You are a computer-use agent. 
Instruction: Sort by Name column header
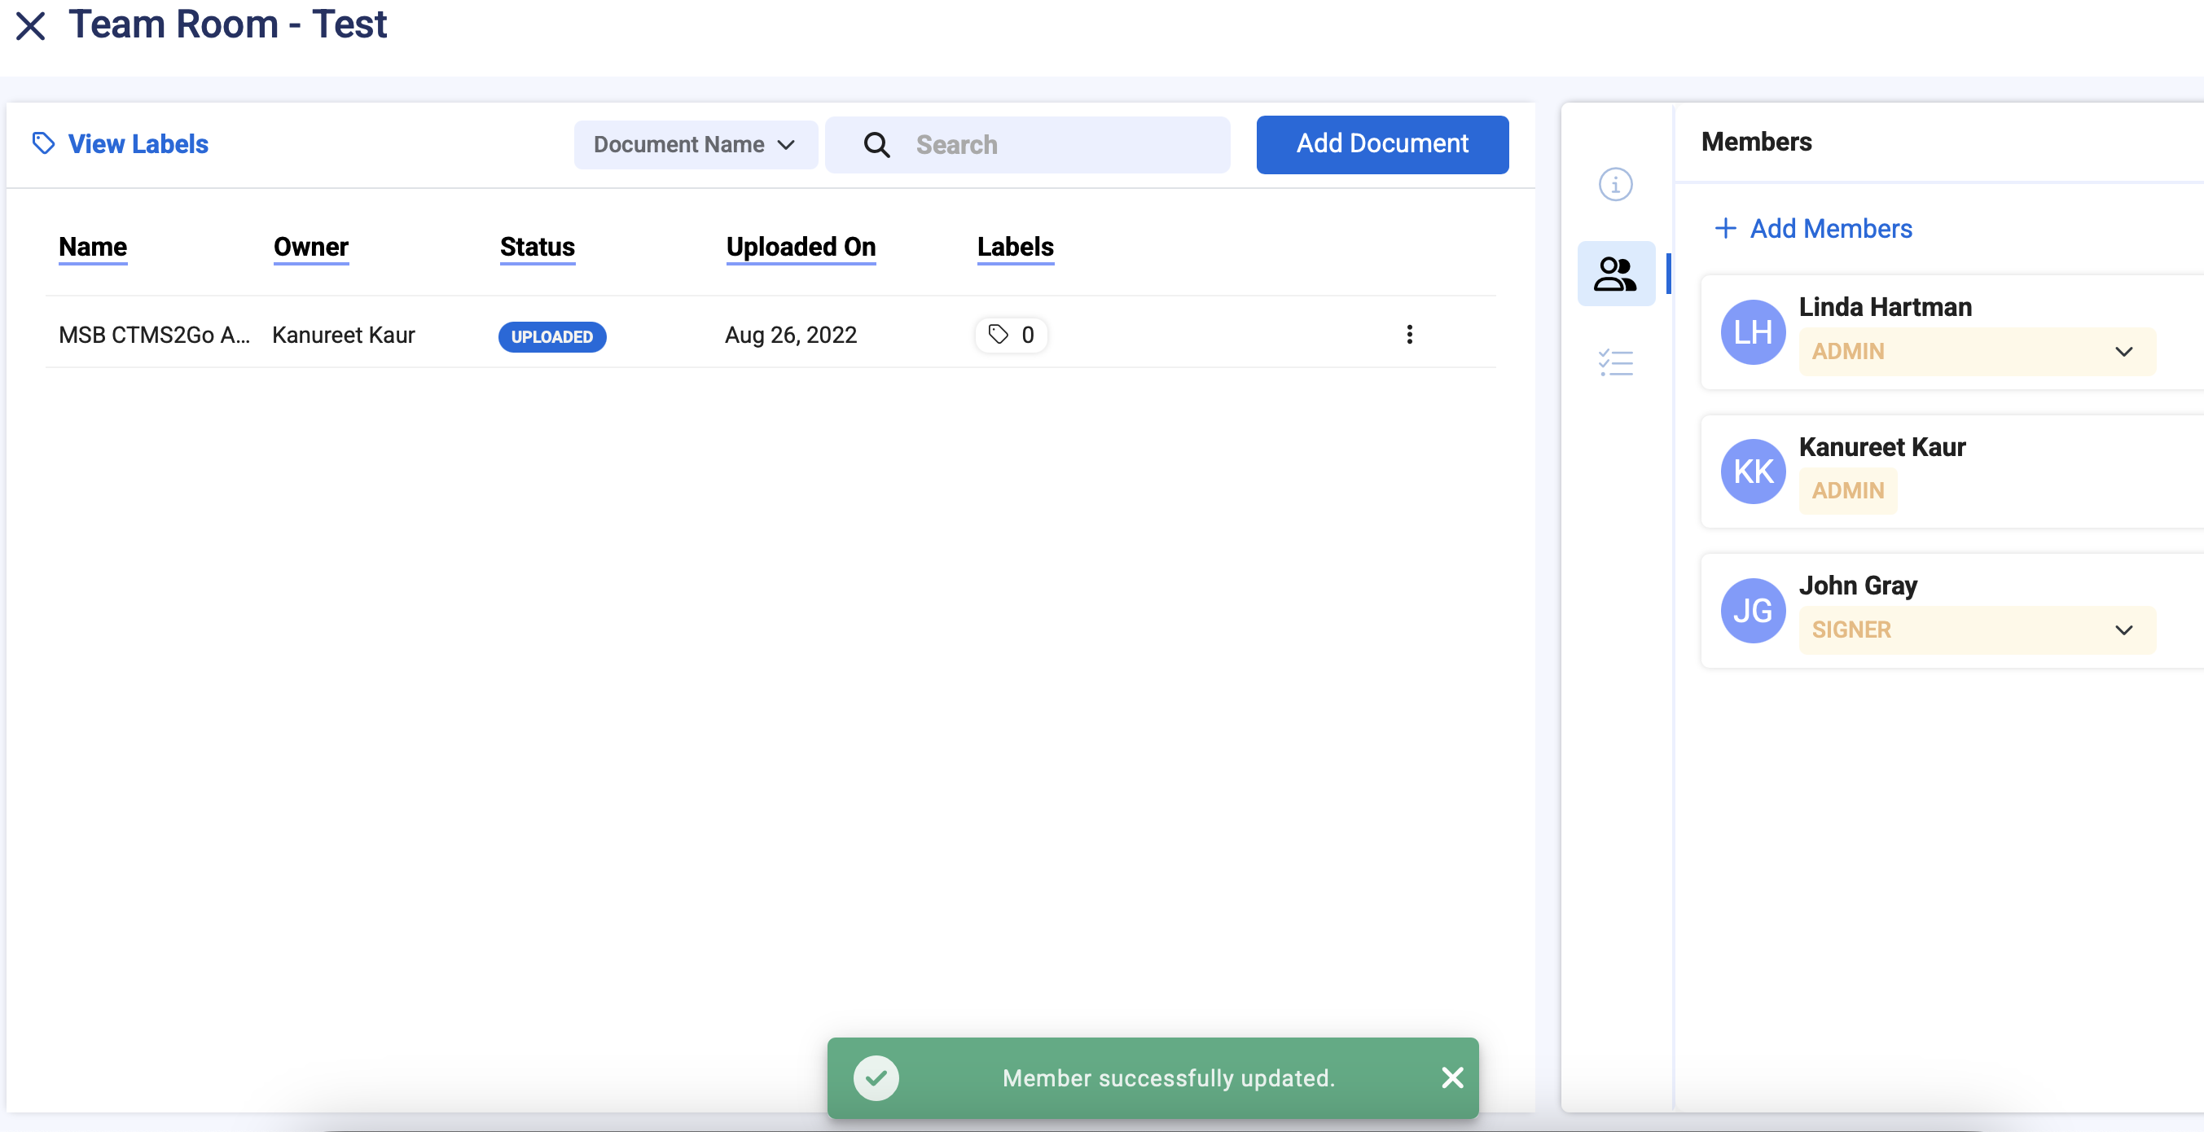92,247
